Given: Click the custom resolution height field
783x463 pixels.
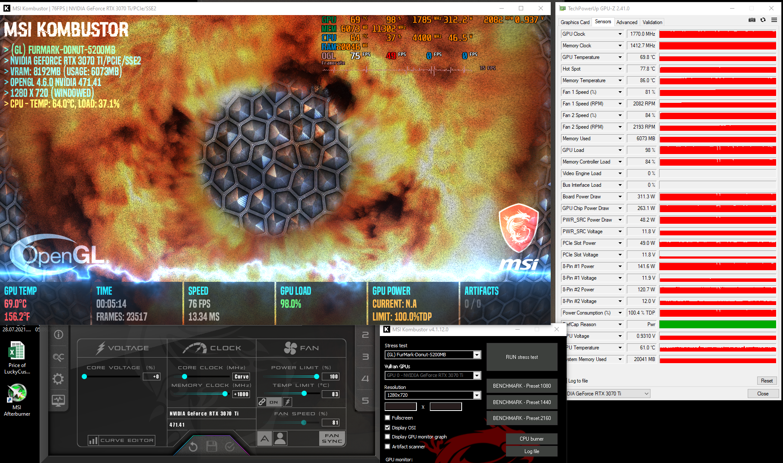Looking at the screenshot, I should (x=446, y=407).
